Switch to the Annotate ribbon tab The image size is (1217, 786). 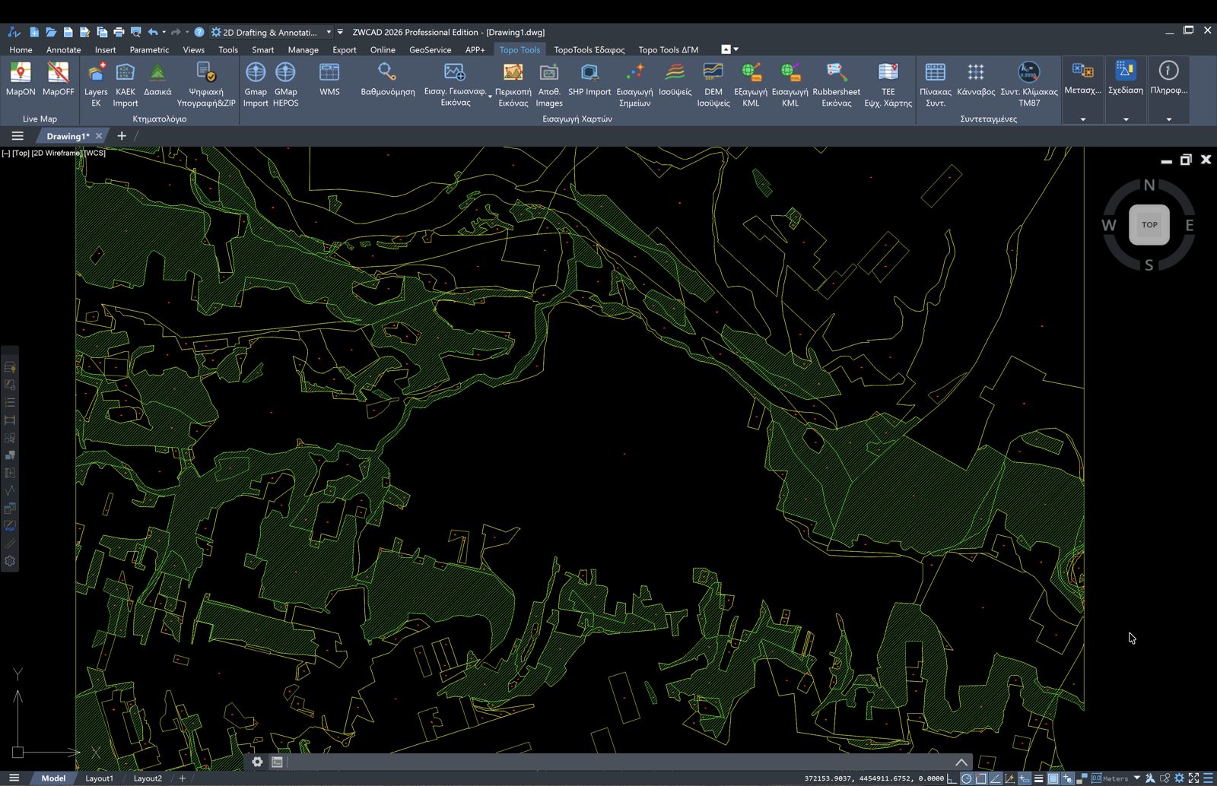click(63, 49)
